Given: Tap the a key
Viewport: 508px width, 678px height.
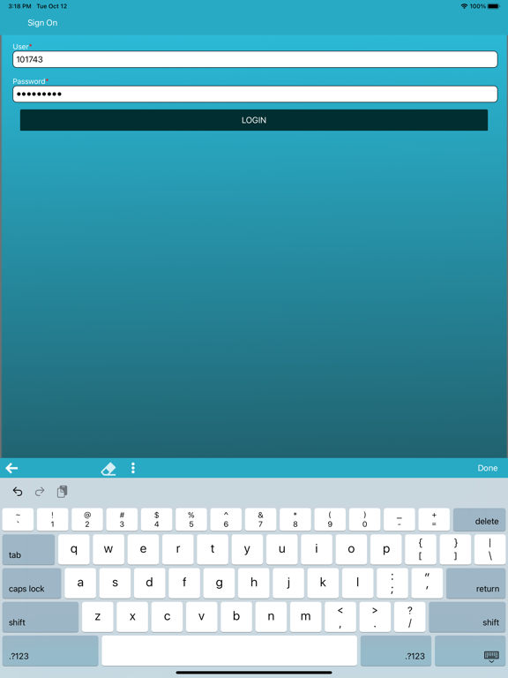Looking at the screenshot, I should click(80, 584).
